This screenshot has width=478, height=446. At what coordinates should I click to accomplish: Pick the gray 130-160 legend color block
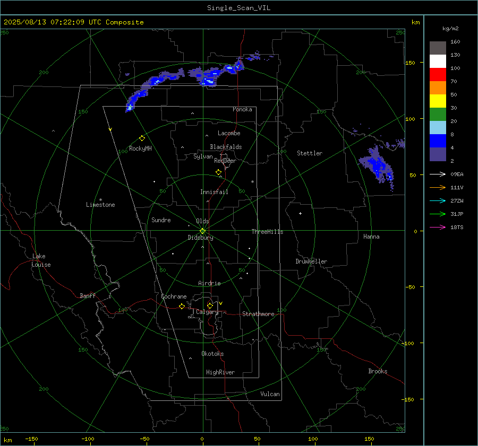coord(438,48)
